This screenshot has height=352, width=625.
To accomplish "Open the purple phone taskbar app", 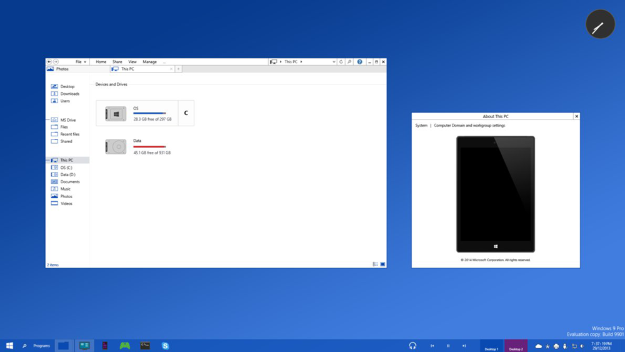I will pyautogui.click(x=105, y=346).
